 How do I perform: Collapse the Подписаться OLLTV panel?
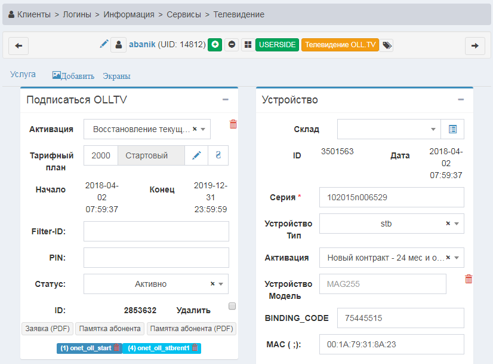point(226,100)
